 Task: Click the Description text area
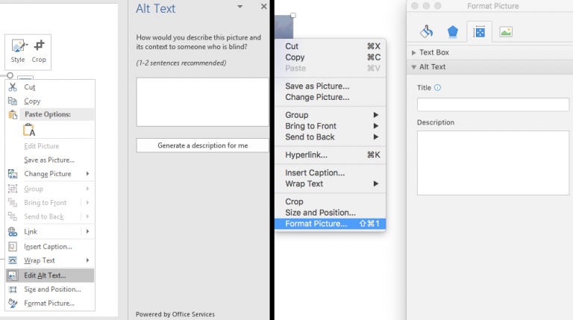(492, 163)
